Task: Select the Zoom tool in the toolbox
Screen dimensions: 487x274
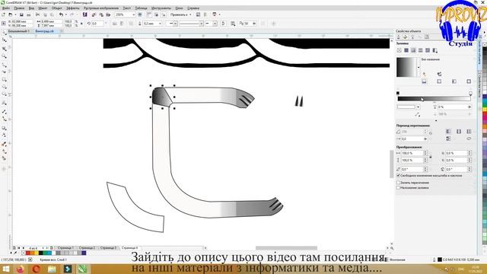Action: pos(4,56)
